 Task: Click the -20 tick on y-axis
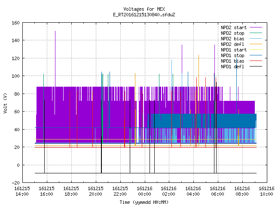(15, 183)
